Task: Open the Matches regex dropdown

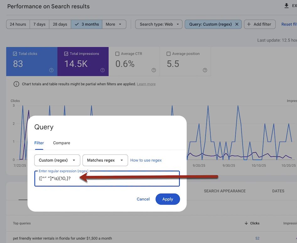Action: click(x=105, y=160)
